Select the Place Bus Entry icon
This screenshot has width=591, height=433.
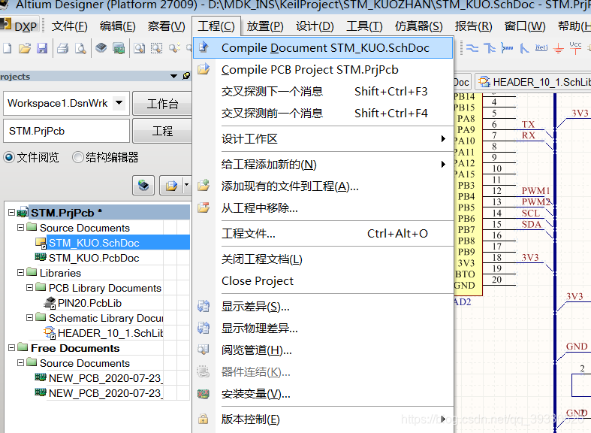click(x=524, y=48)
